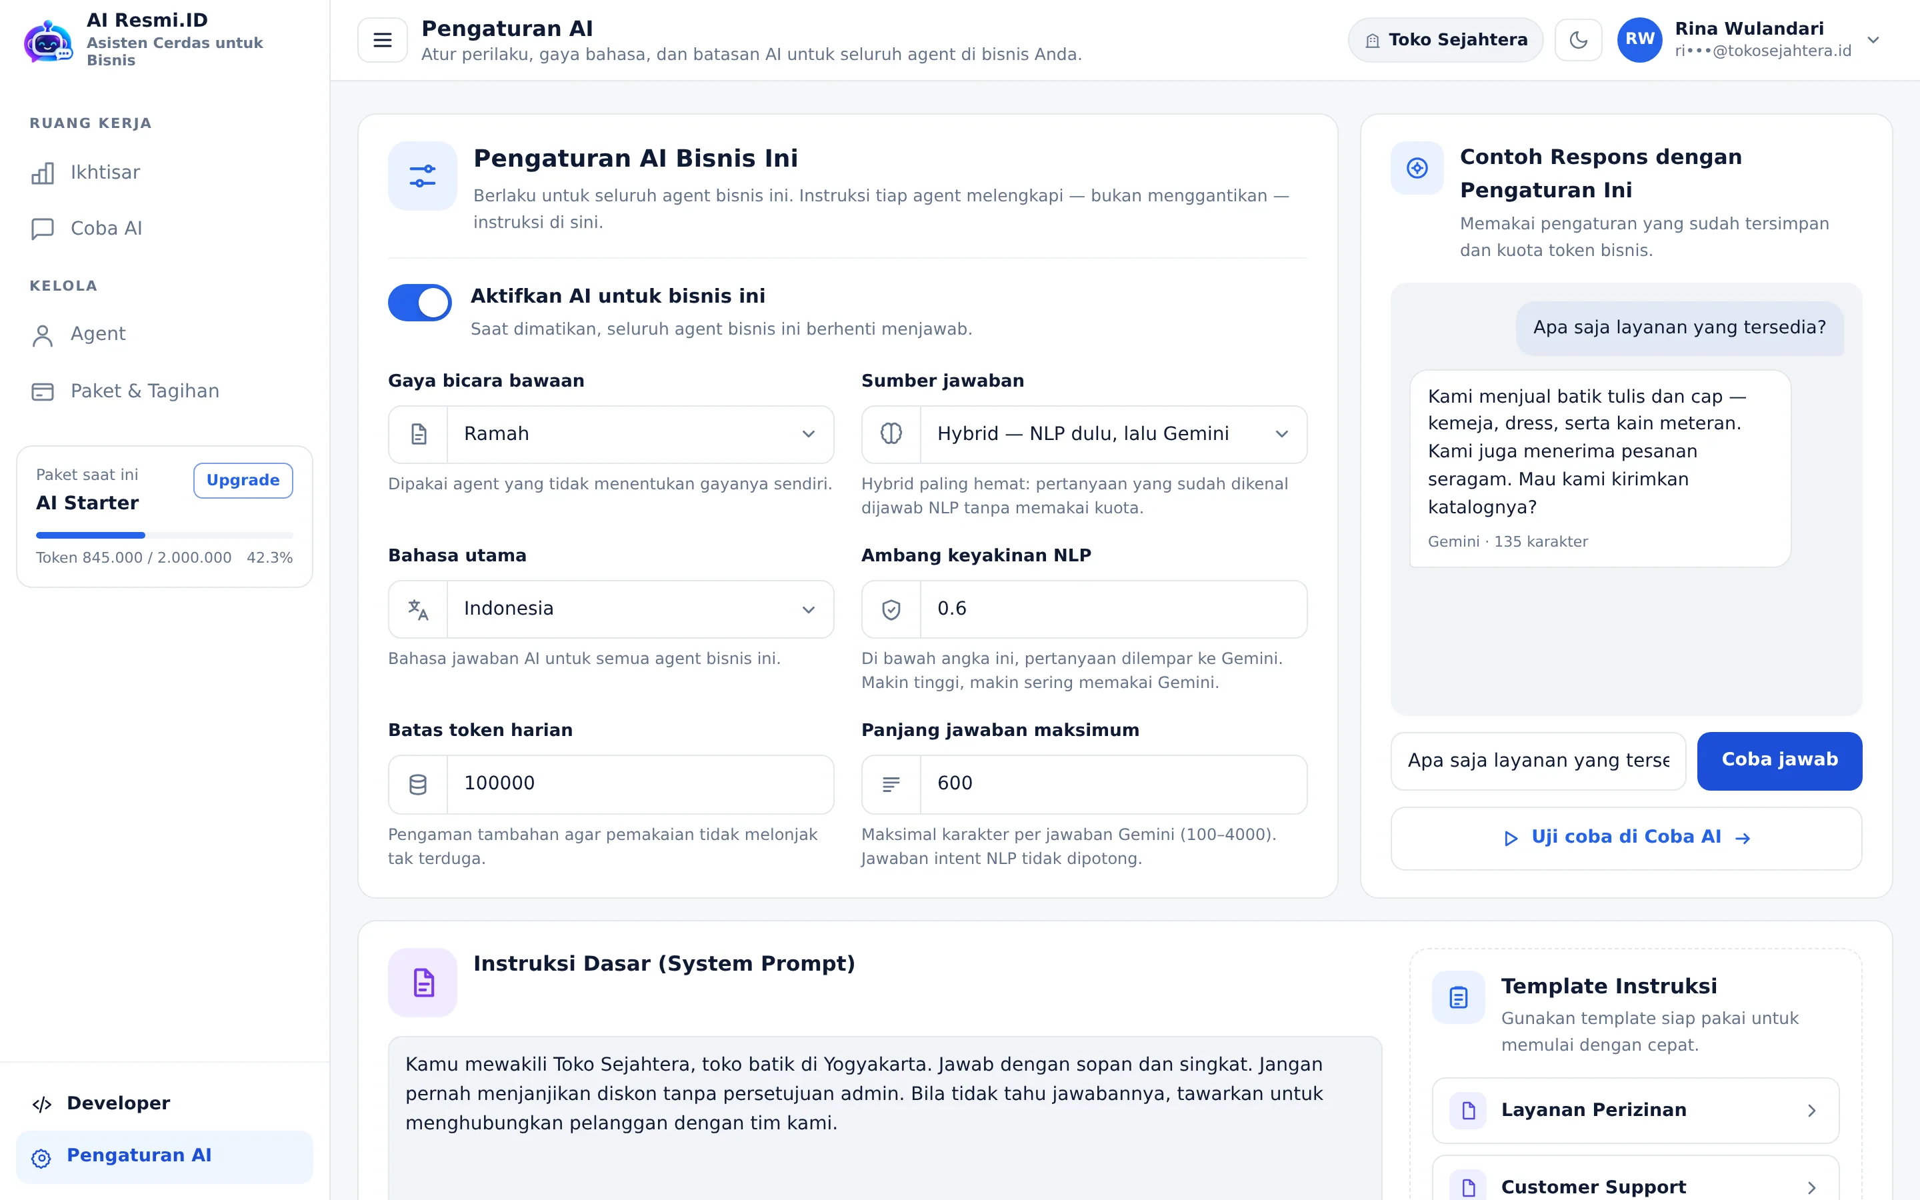Click the Ambang keyakinan NLP field with 0.6
1920x1200 pixels.
(1084, 609)
